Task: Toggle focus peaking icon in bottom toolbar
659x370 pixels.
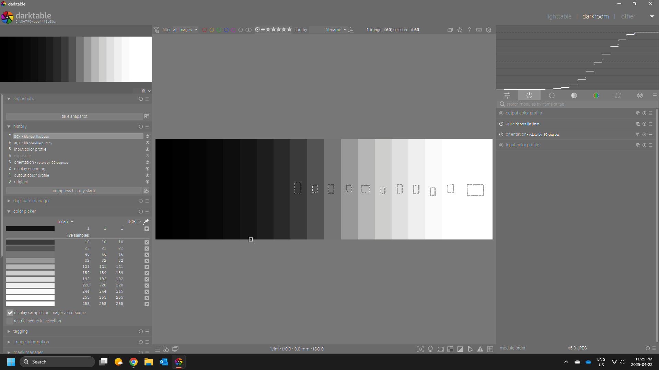Action: tap(420, 349)
